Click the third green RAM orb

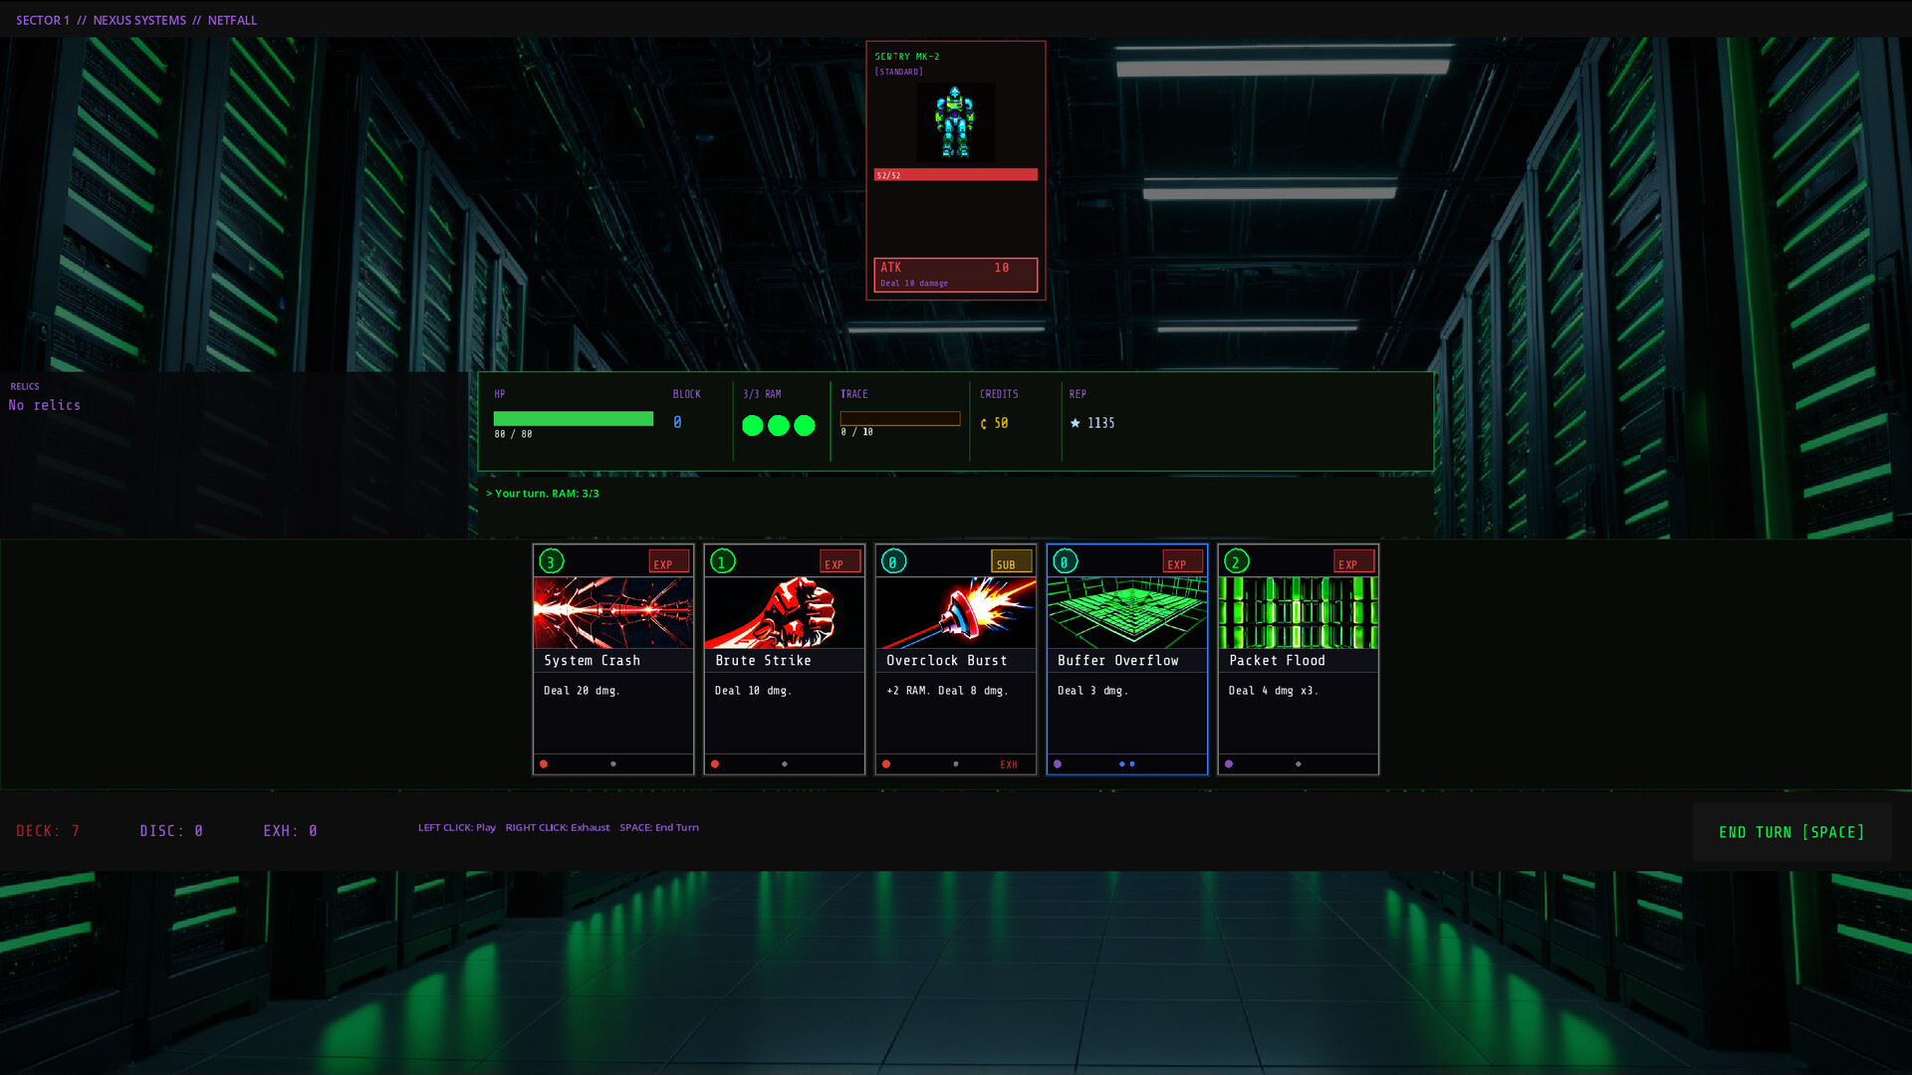pos(805,426)
